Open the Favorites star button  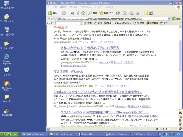pyautogui.click(x=106, y=13)
